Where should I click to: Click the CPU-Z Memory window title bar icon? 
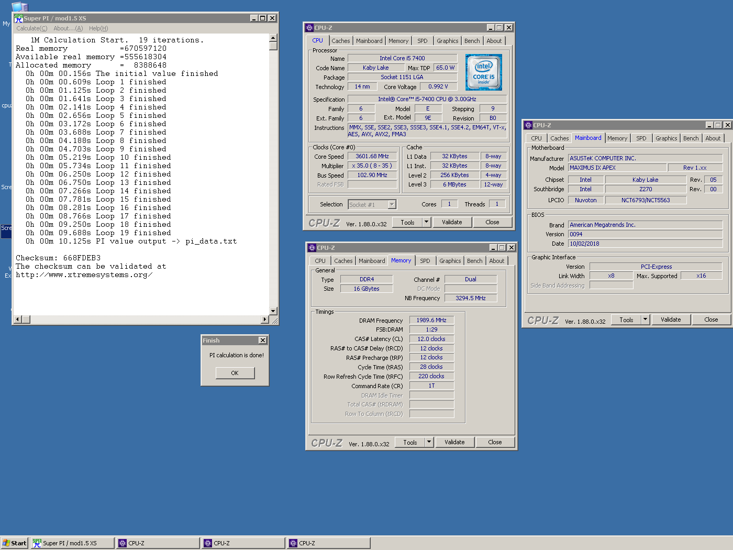tap(312, 248)
